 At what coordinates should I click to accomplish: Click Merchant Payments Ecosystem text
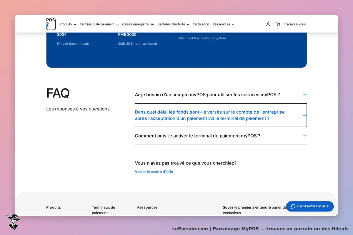point(202,38)
